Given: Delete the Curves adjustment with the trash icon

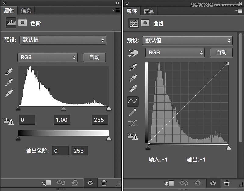Looking at the screenshot, I should tap(227, 183).
